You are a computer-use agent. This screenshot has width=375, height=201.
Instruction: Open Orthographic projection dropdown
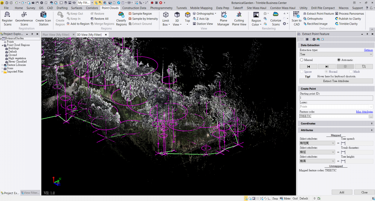coord(205,14)
